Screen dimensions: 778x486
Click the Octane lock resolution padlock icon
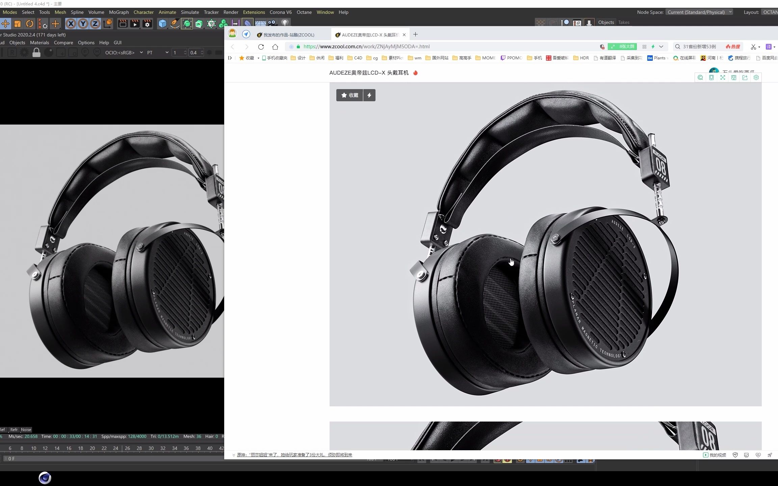[x=36, y=53]
